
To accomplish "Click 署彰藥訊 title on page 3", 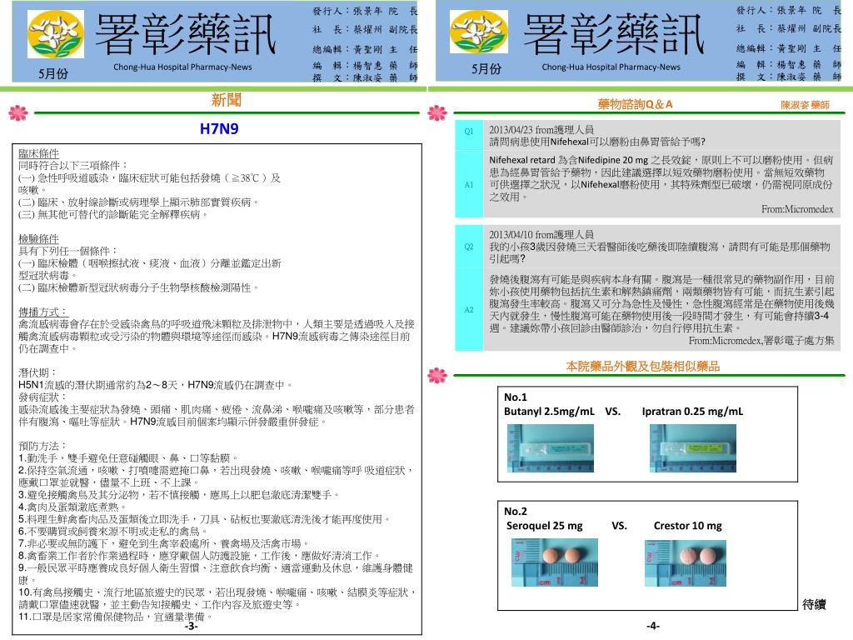I will 186,33.
